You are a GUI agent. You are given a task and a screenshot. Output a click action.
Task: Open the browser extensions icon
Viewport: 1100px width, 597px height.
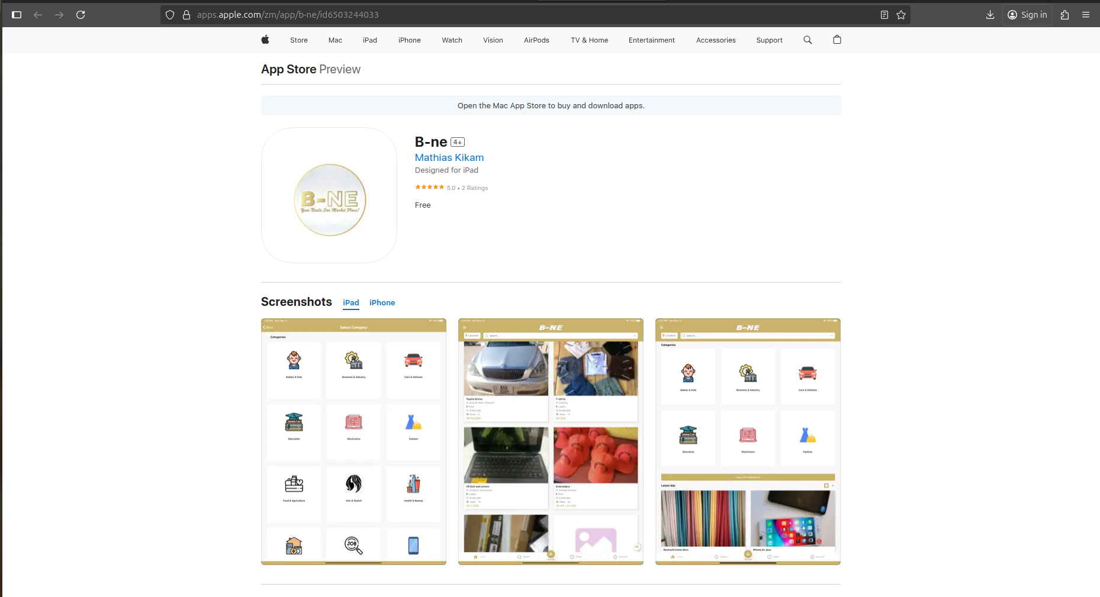pyautogui.click(x=1065, y=15)
